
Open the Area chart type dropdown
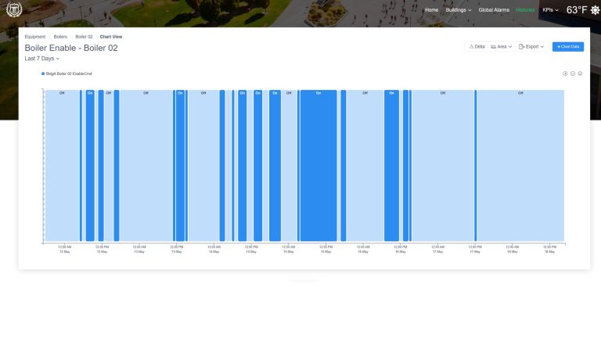pos(502,47)
